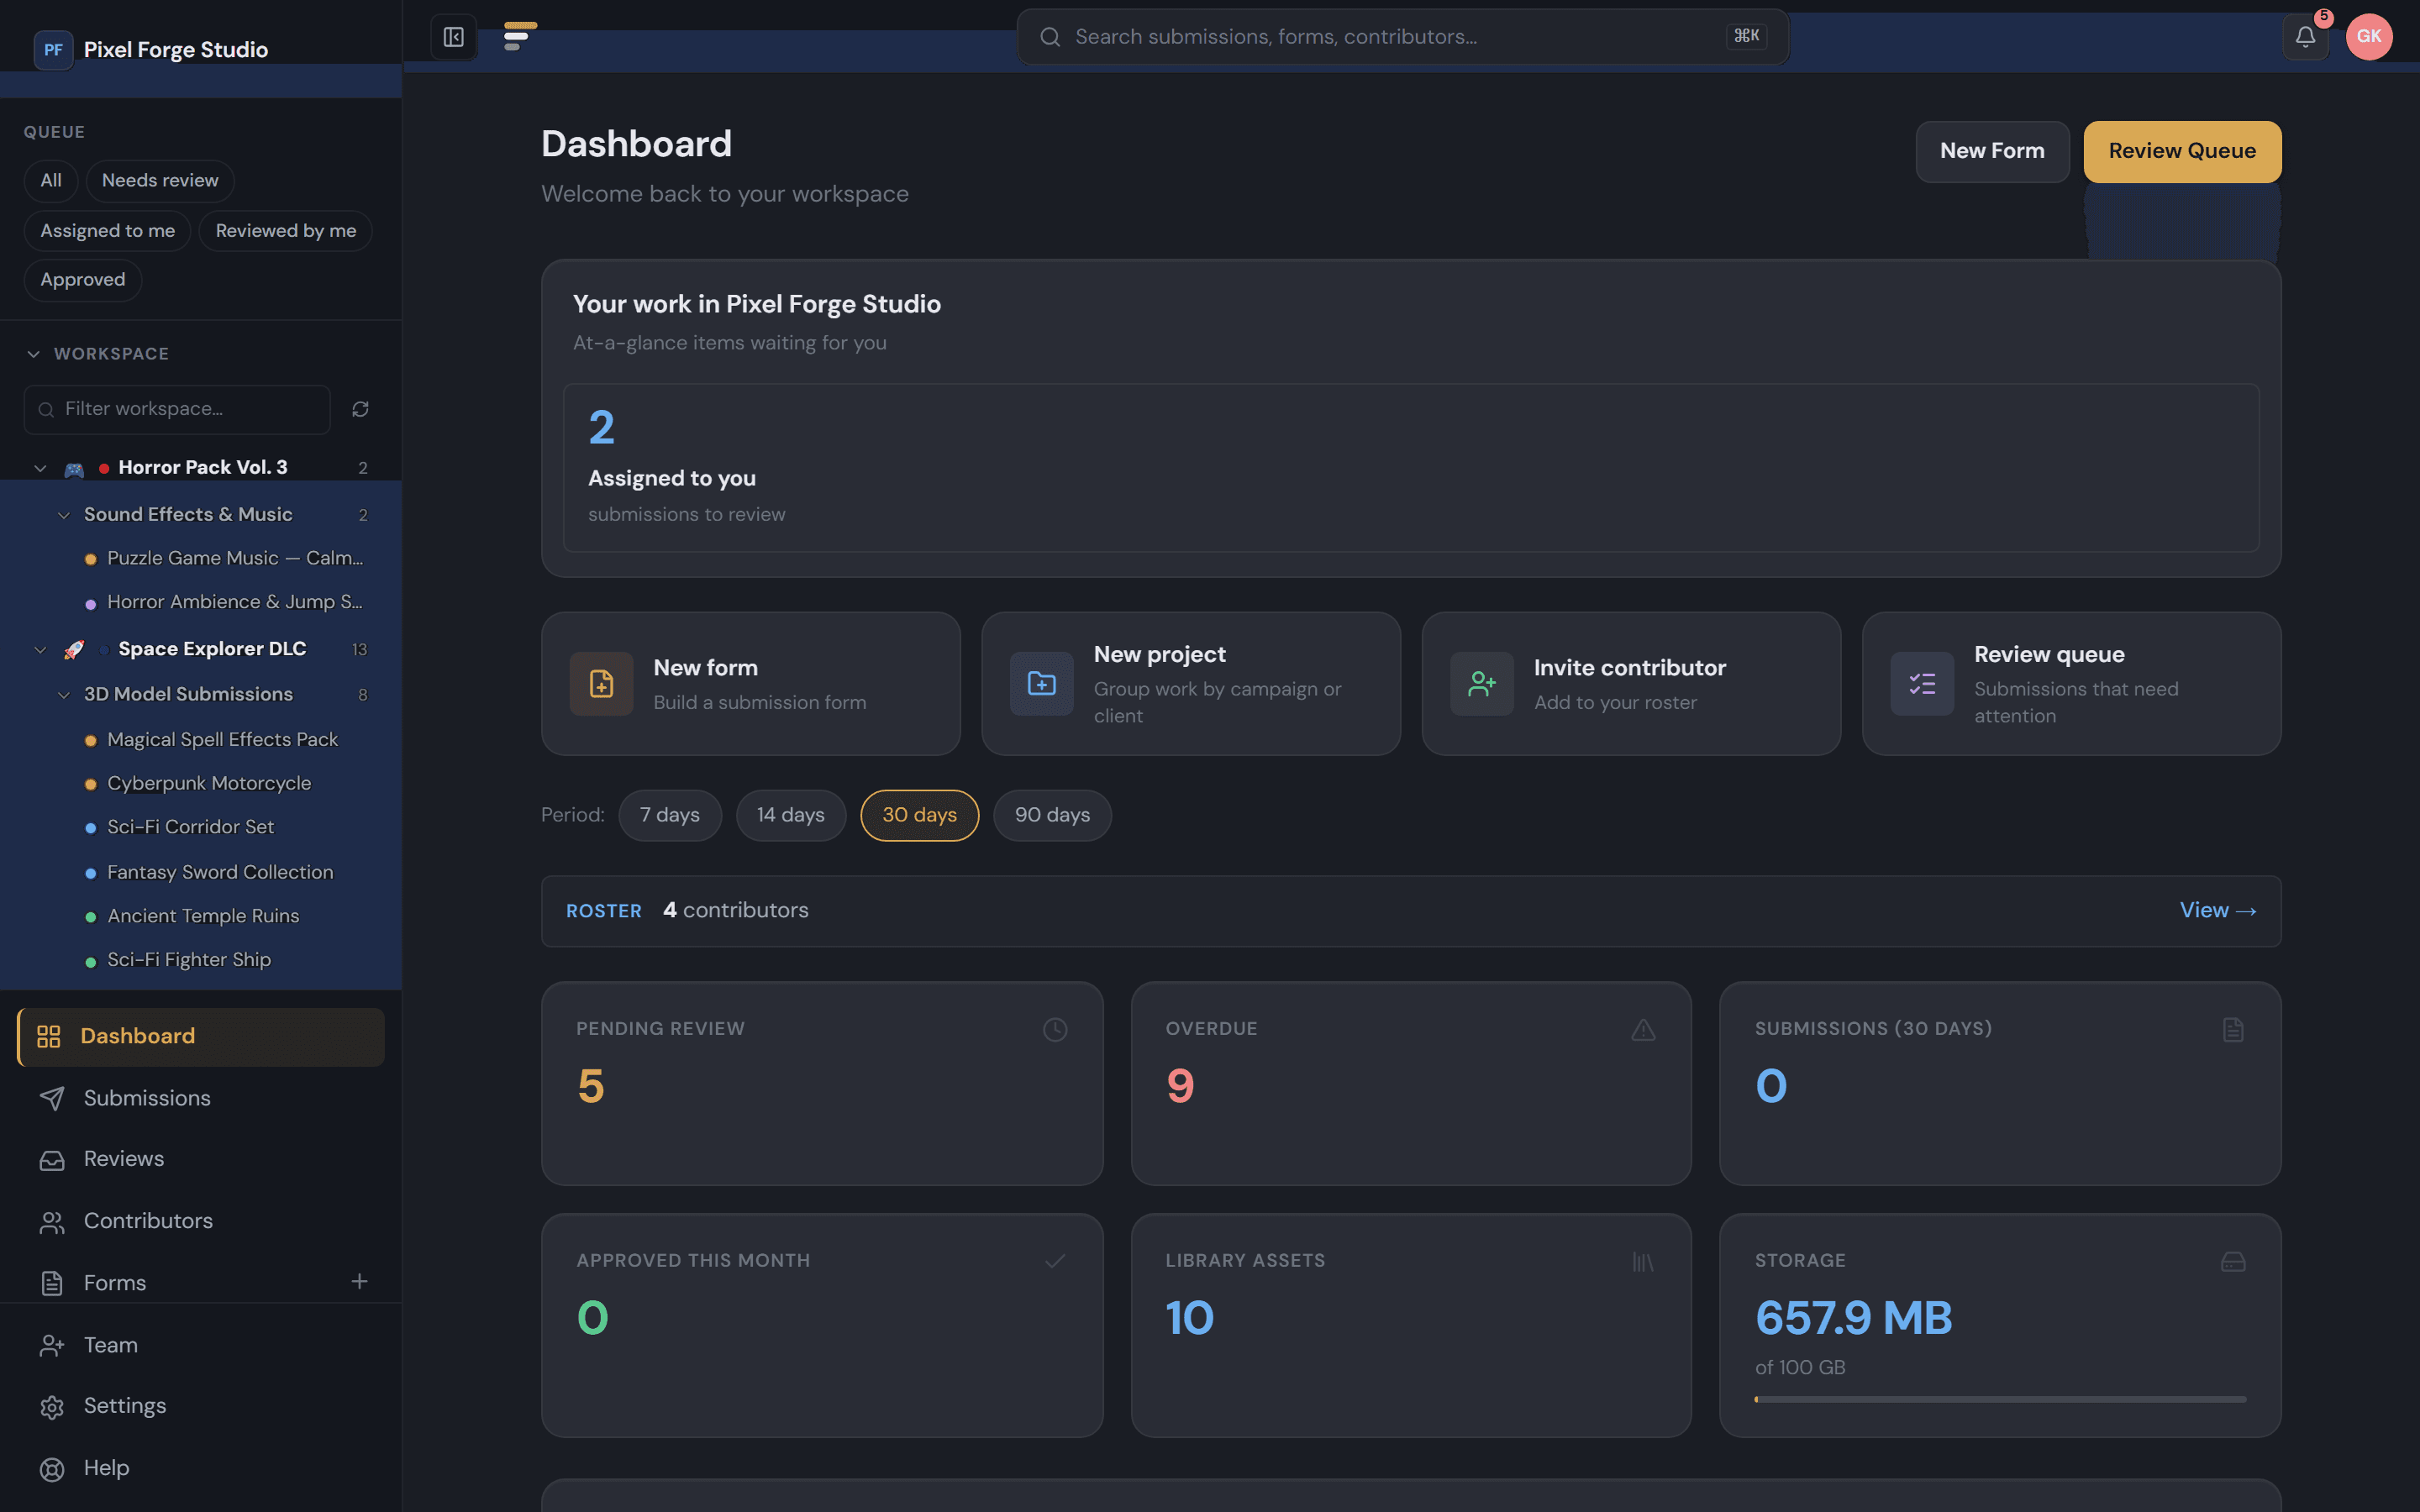This screenshot has height=1512, width=2420.
Task: Collapse 3D Model Submissions folder
Action: 64,694
